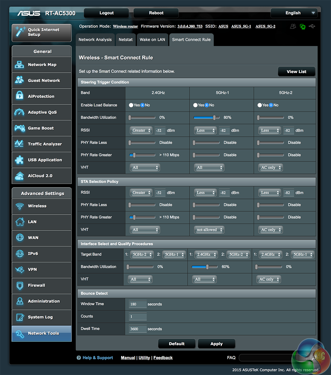Open AiProtection via its lock icon

(x=19, y=95)
